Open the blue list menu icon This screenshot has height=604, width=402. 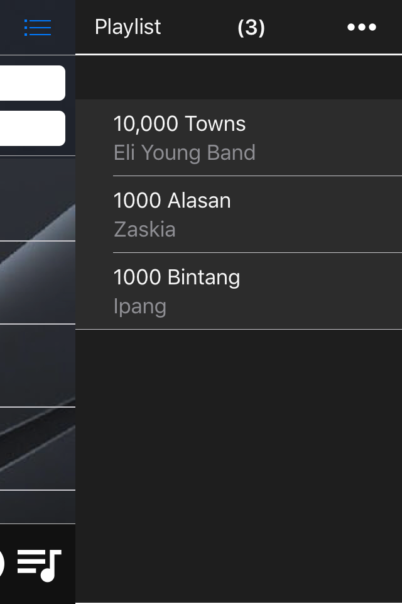point(38,27)
